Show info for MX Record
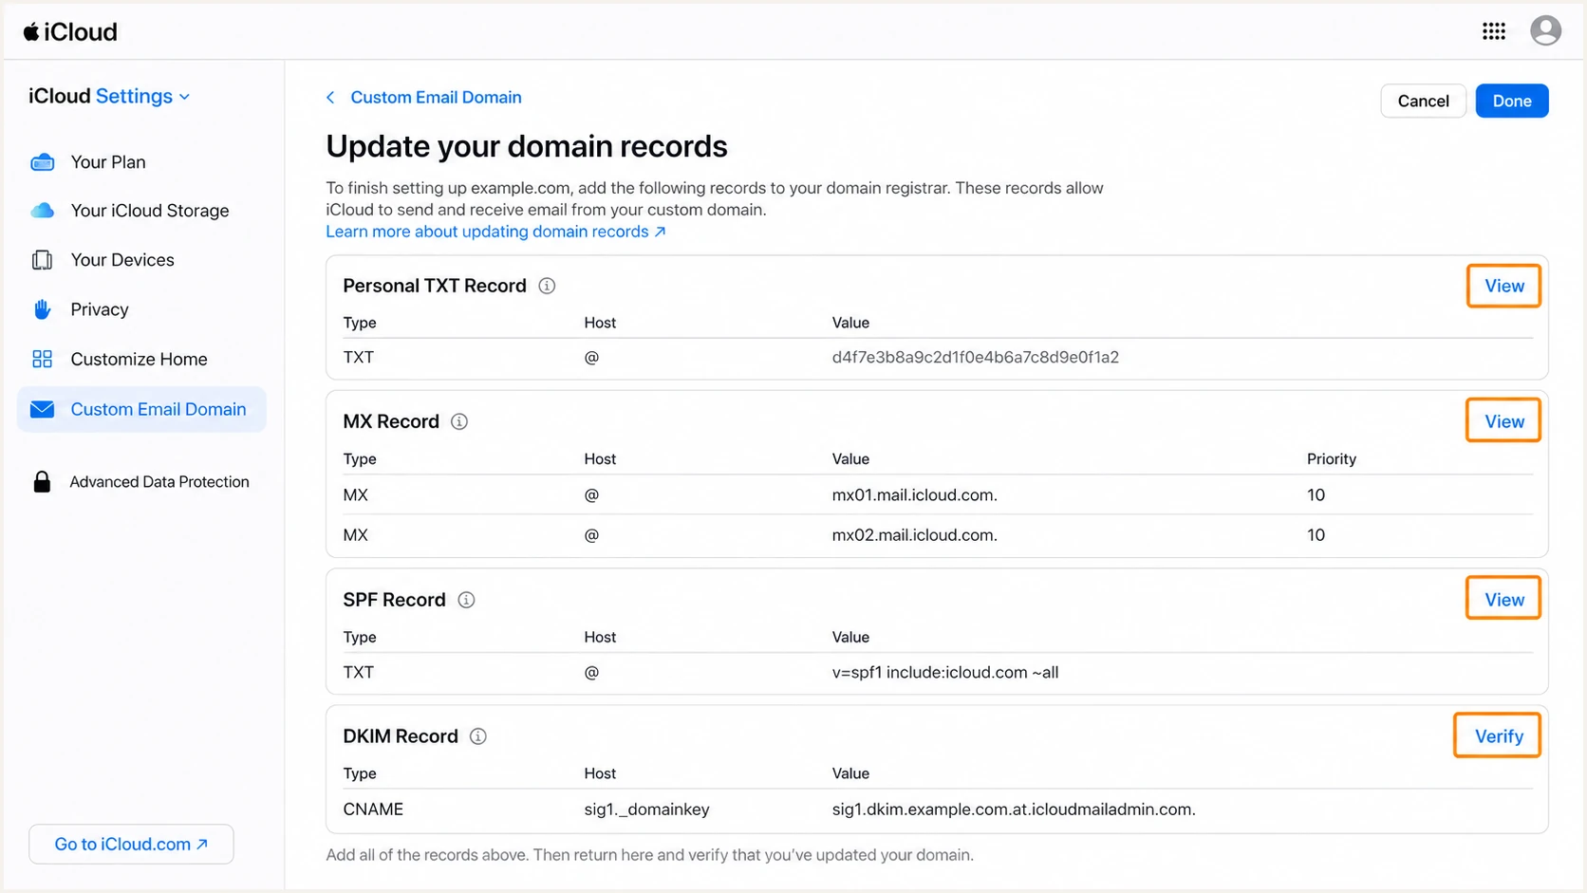Image resolution: width=1587 pixels, height=893 pixels. (459, 421)
